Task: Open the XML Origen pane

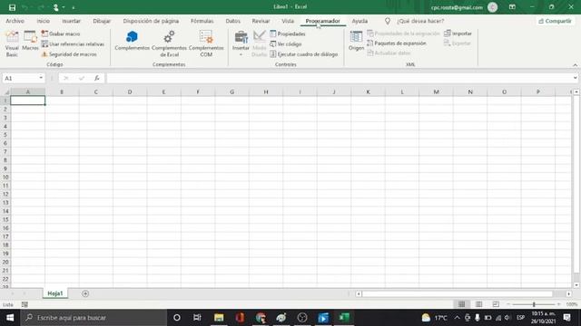Action: tap(356, 41)
